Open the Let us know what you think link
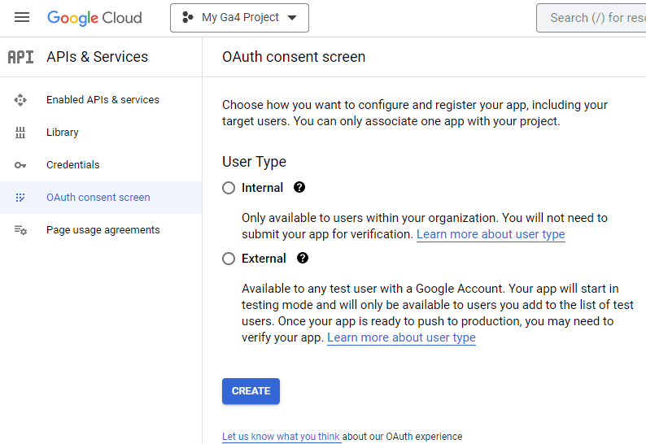The width and height of the screenshot is (646, 444). [x=281, y=436]
